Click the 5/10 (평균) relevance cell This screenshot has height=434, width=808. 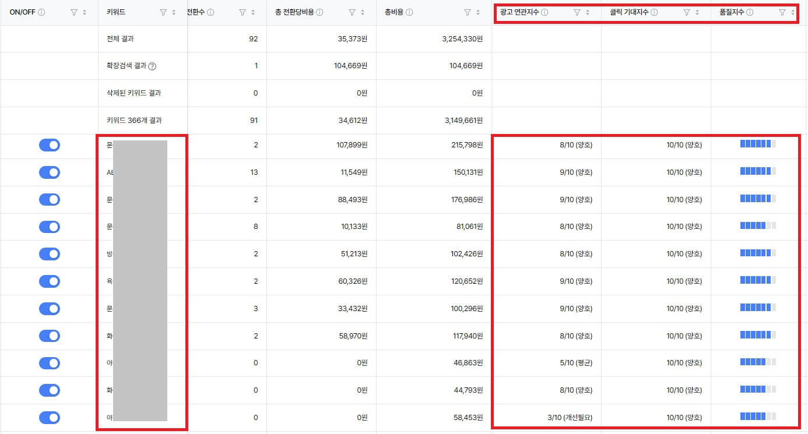click(575, 363)
